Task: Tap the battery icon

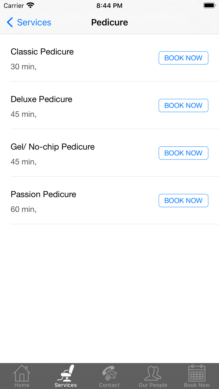Action: pos(208,5)
